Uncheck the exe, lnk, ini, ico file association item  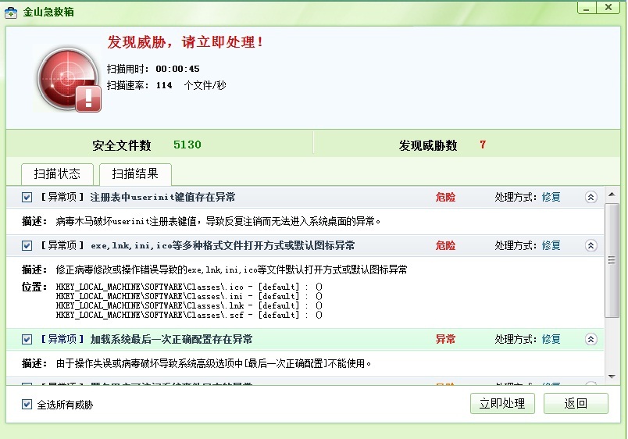27,245
